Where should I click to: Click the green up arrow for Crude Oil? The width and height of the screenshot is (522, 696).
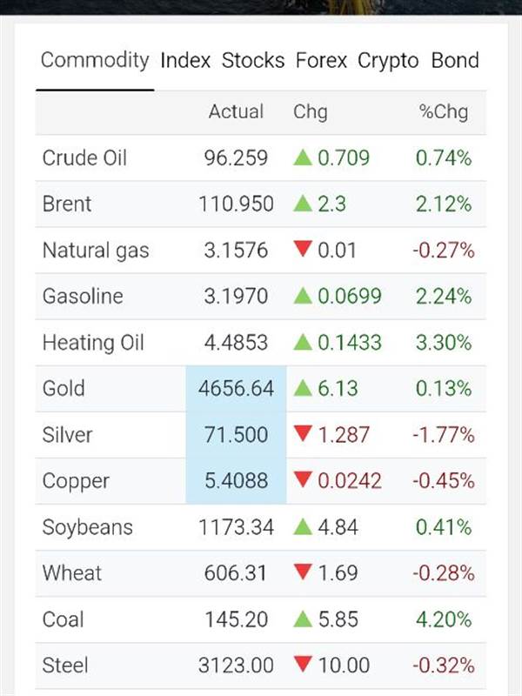pos(303,158)
